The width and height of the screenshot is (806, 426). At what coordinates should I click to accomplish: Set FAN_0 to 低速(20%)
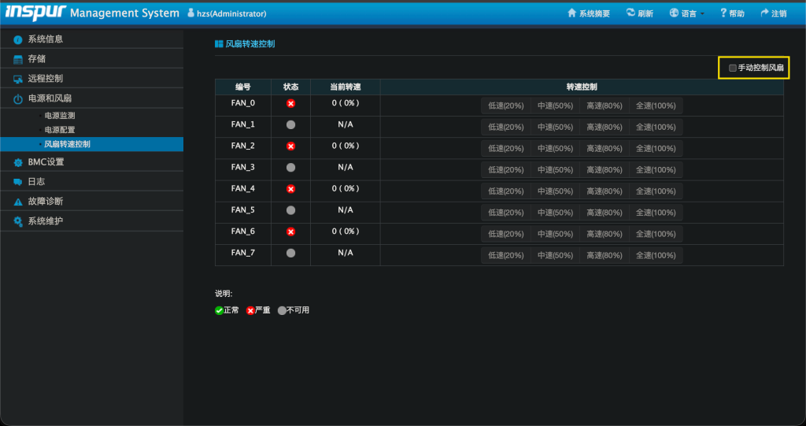coord(506,106)
